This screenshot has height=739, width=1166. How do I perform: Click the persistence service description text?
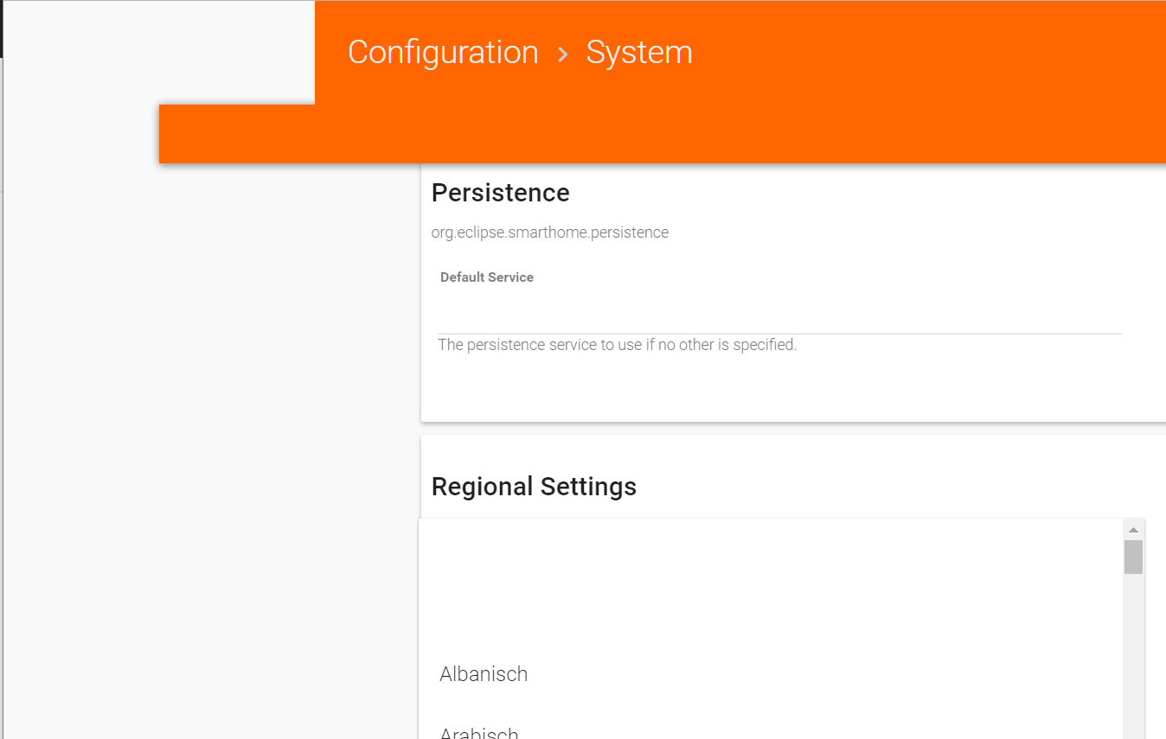pyautogui.click(x=617, y=344)
